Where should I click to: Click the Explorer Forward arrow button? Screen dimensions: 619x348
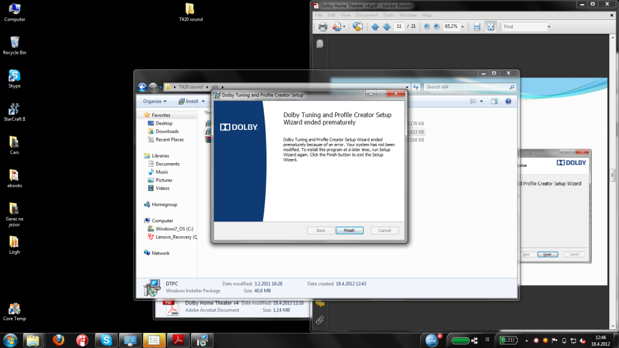153,87
